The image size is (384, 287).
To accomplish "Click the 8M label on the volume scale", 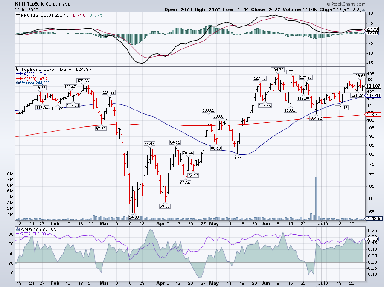I will coord(10,174).
